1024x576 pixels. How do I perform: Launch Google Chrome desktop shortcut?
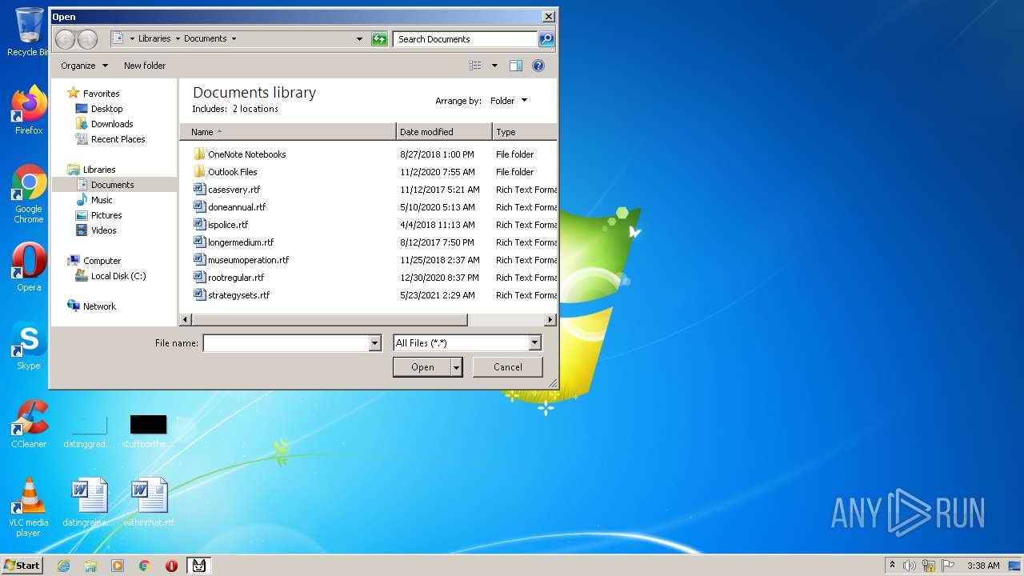click(29, 194)
